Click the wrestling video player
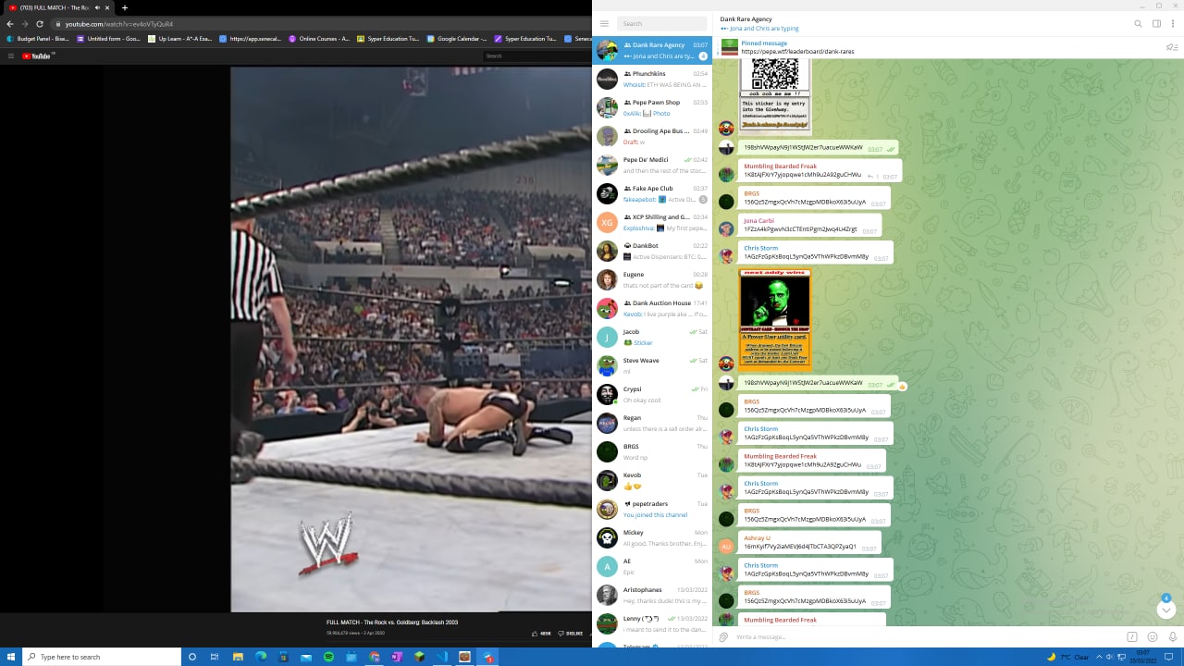 coord(411,339)
